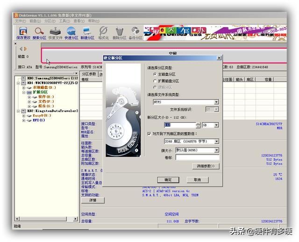Viewport: 299px width, 242px height.
Task: Click the EasyU (U:) partition icon
Action: [x=29, y=115]
